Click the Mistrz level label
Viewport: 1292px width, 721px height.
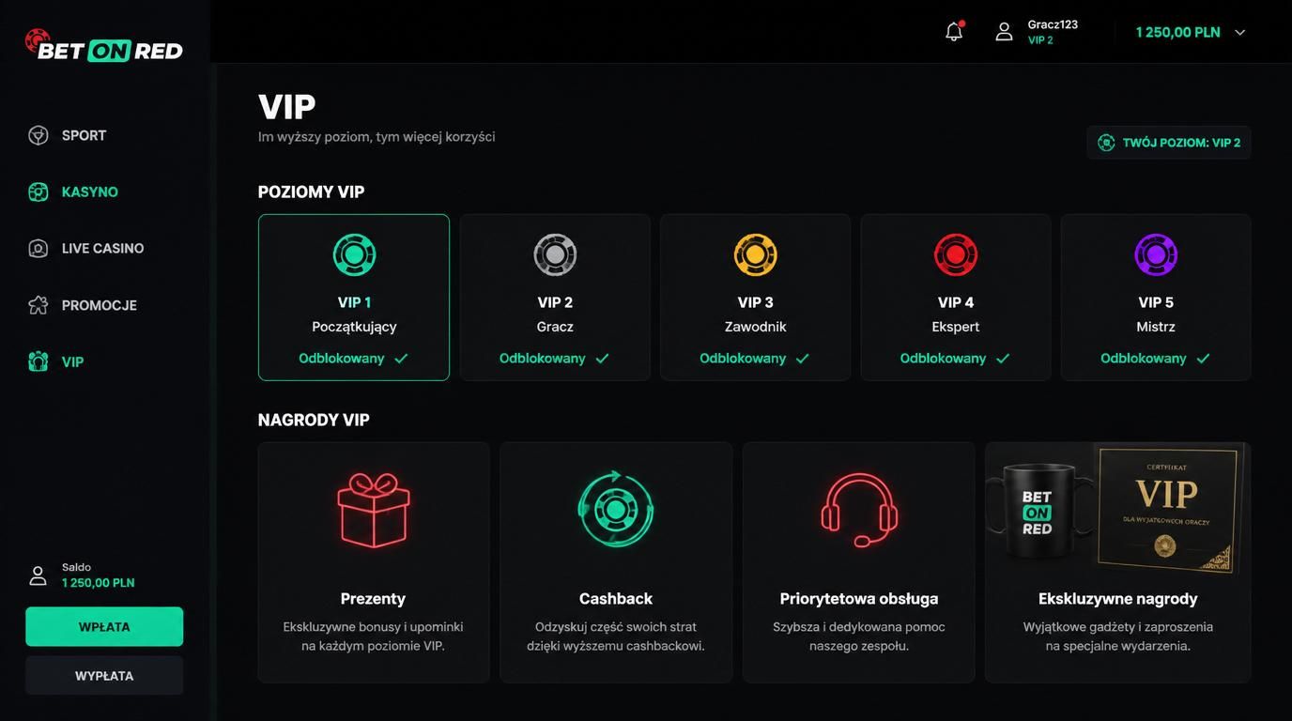(x=1156, y=327)
